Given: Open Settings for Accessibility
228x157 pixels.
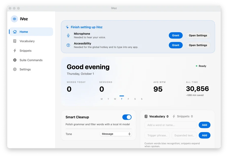Looking at the screenshot, I should tap(198, 45).
